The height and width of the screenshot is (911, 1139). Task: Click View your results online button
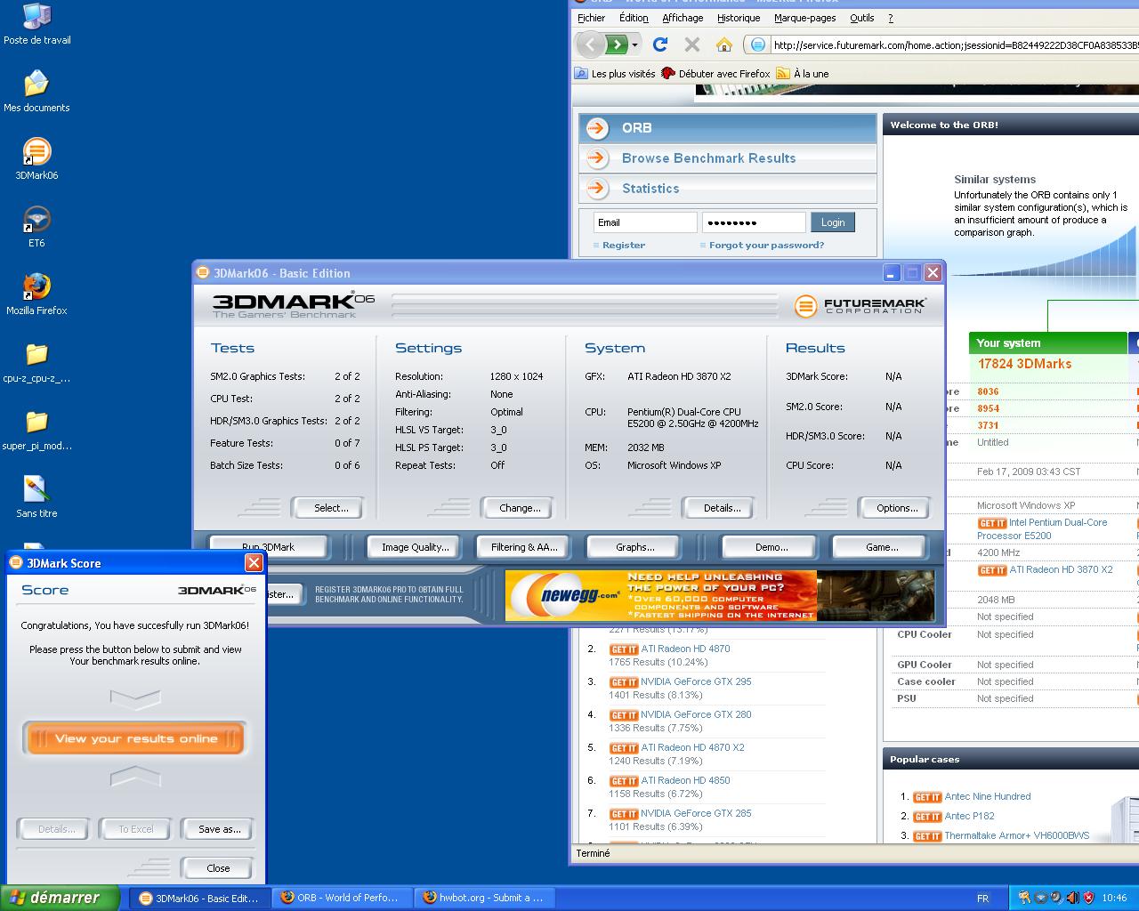(135, 738)
